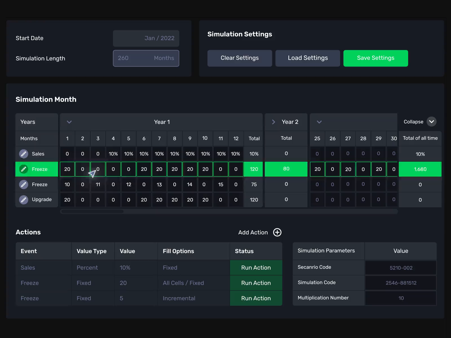Open the edit pencil on the second Freeze row
Screen dimensions: 451x338
[x=23, y=184]
